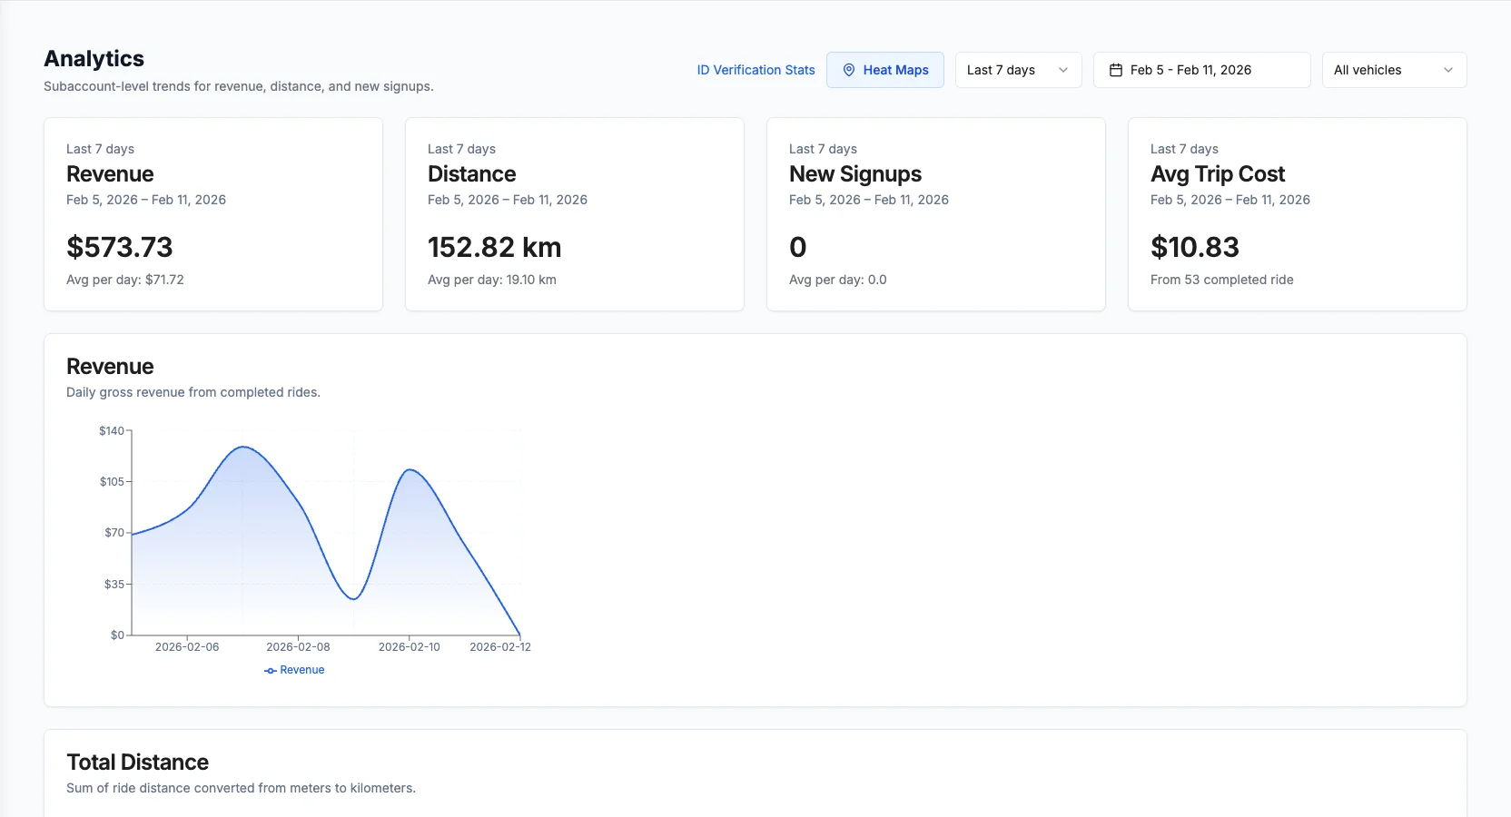Click the map pin icon in Heat Maps
Viewport: 1511px width, 817px height.
(849, 70)
